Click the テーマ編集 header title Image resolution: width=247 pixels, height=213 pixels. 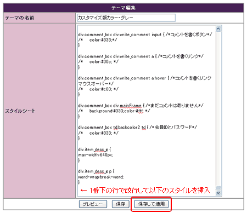pyautogui.click(x=123, y=8)
